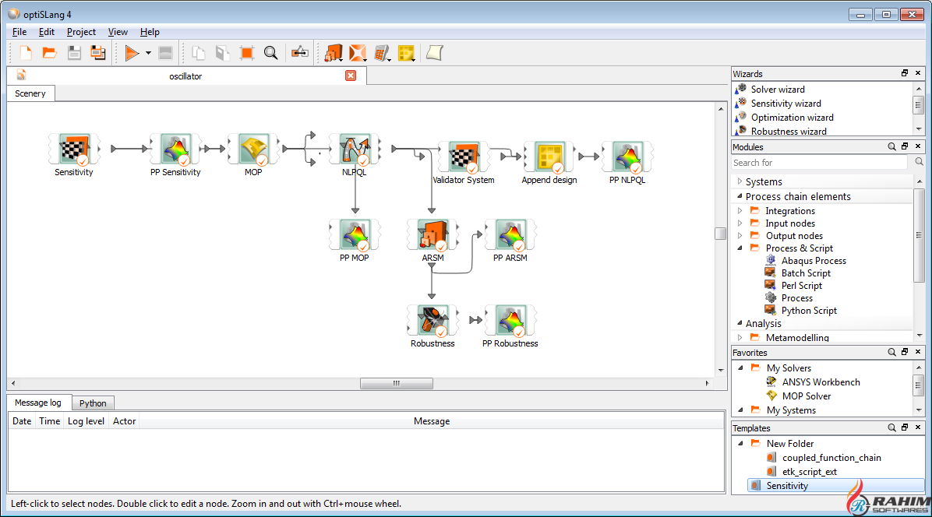Click the scenery horizontal scrollbar thumb
The height and width of the screenshot is (517, 932).
pos(397,383)
